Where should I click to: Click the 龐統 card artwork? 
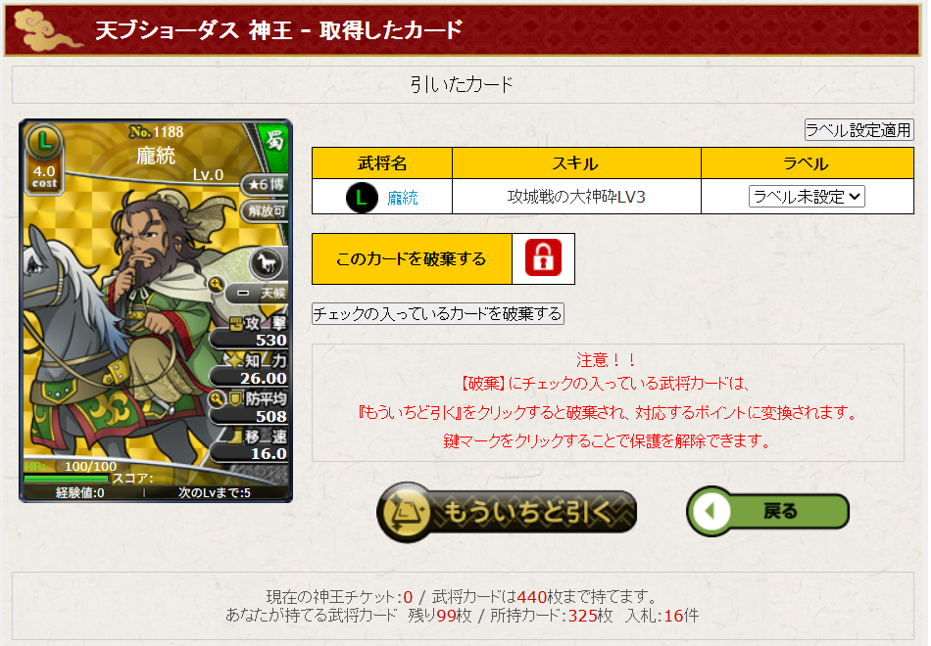156,311
